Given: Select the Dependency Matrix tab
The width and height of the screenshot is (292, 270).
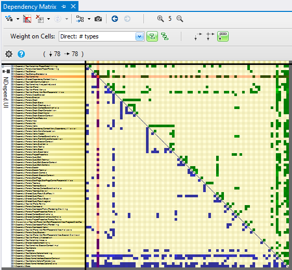Looking at the screenshot, I should click(x=30, y=7).
